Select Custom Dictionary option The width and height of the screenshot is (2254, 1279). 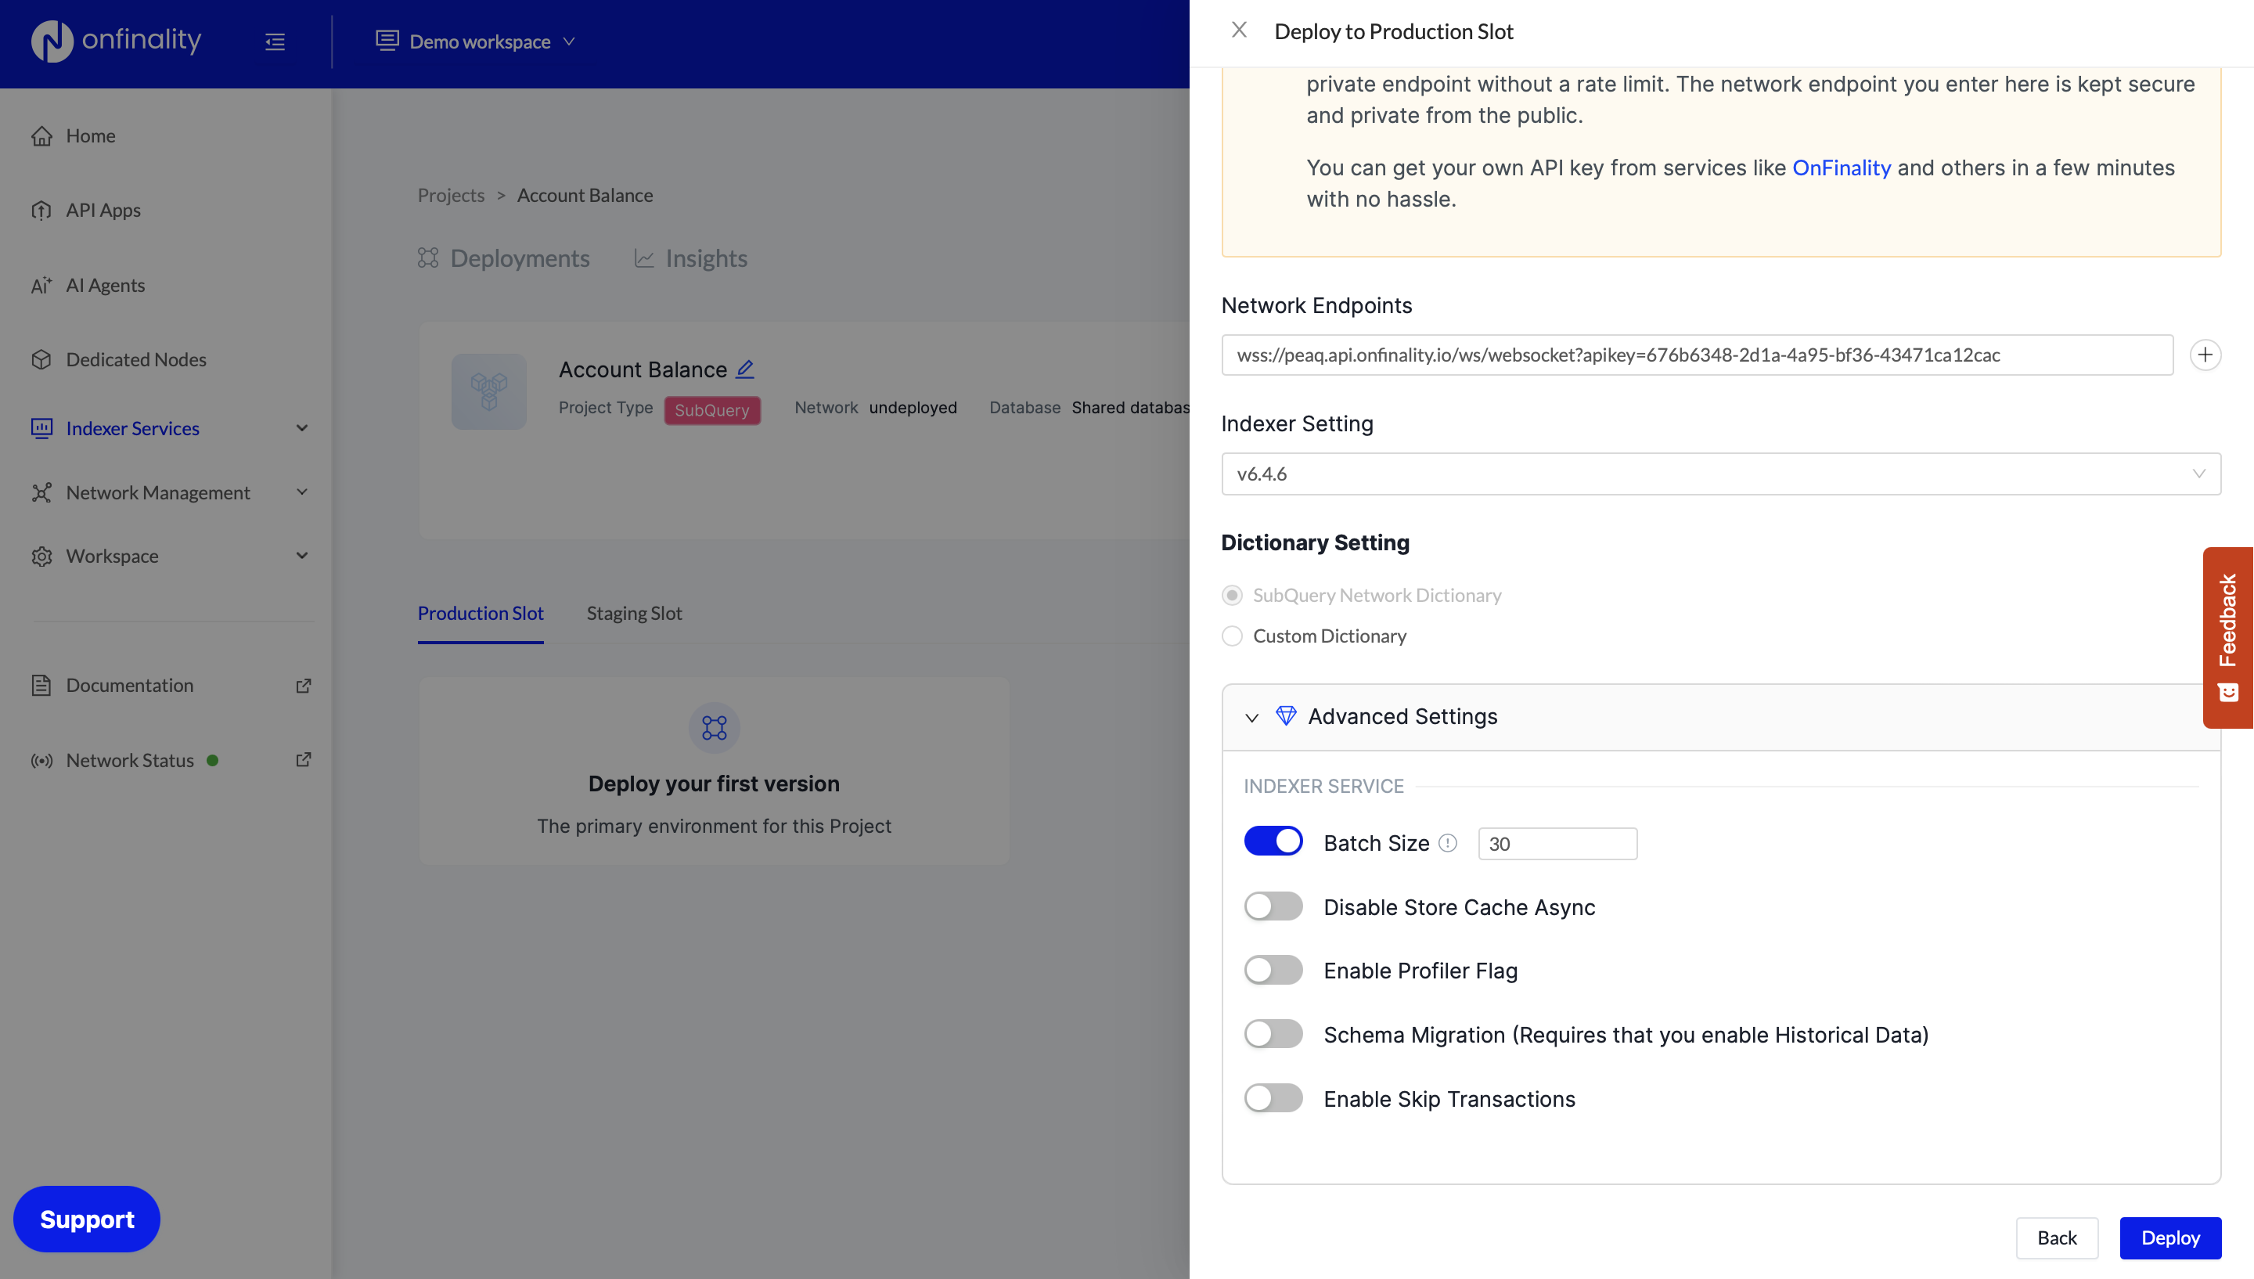(x=1232, y=636)
